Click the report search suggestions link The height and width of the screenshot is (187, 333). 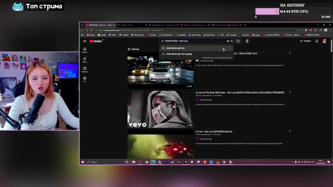tap(217, 58)
